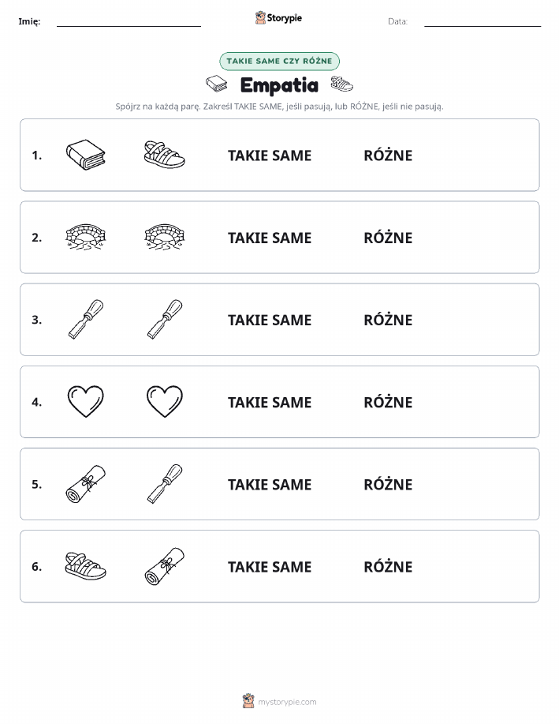Click the chisel icon in row 5
559x724 pixels.
tap(165, 483)
